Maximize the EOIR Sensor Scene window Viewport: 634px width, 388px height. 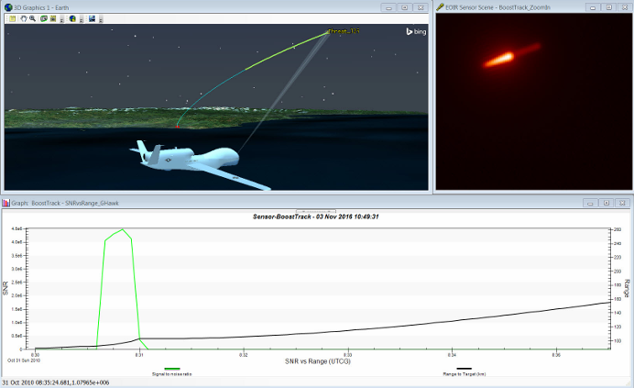[x=609, y=7]
